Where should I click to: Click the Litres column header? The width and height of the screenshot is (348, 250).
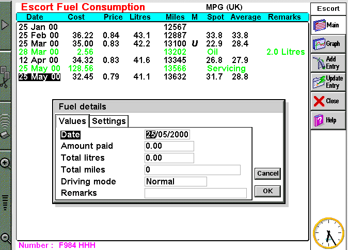click(x=140, y=17)
